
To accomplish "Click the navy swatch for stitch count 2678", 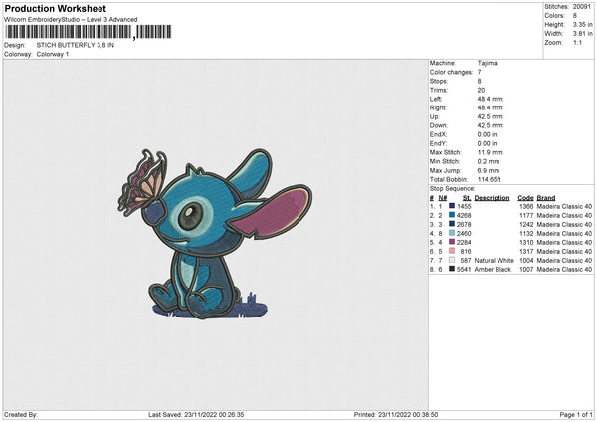I will point(452,224).
